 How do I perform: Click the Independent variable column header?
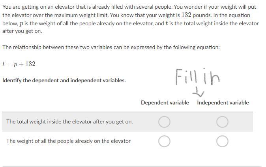tap(223, 102)
